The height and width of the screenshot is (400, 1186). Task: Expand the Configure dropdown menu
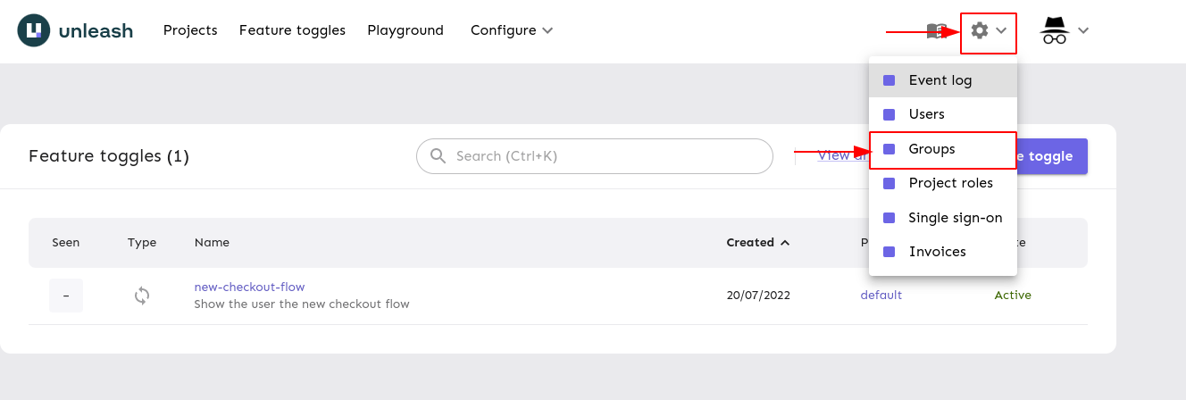tap(512, 30)
